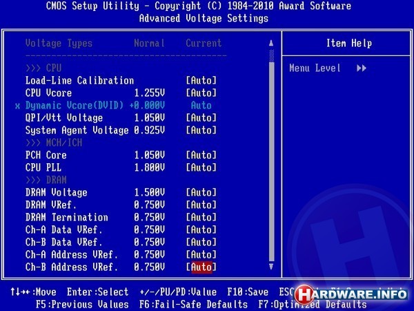Click the Ch-B Data VRef. label
This screenshot has width=414, height=311.
64,242
